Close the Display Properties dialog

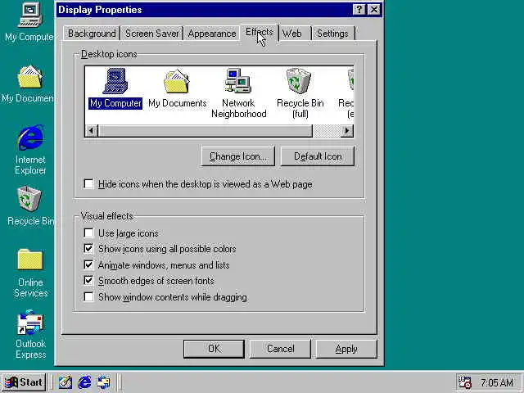click(374, 9)
